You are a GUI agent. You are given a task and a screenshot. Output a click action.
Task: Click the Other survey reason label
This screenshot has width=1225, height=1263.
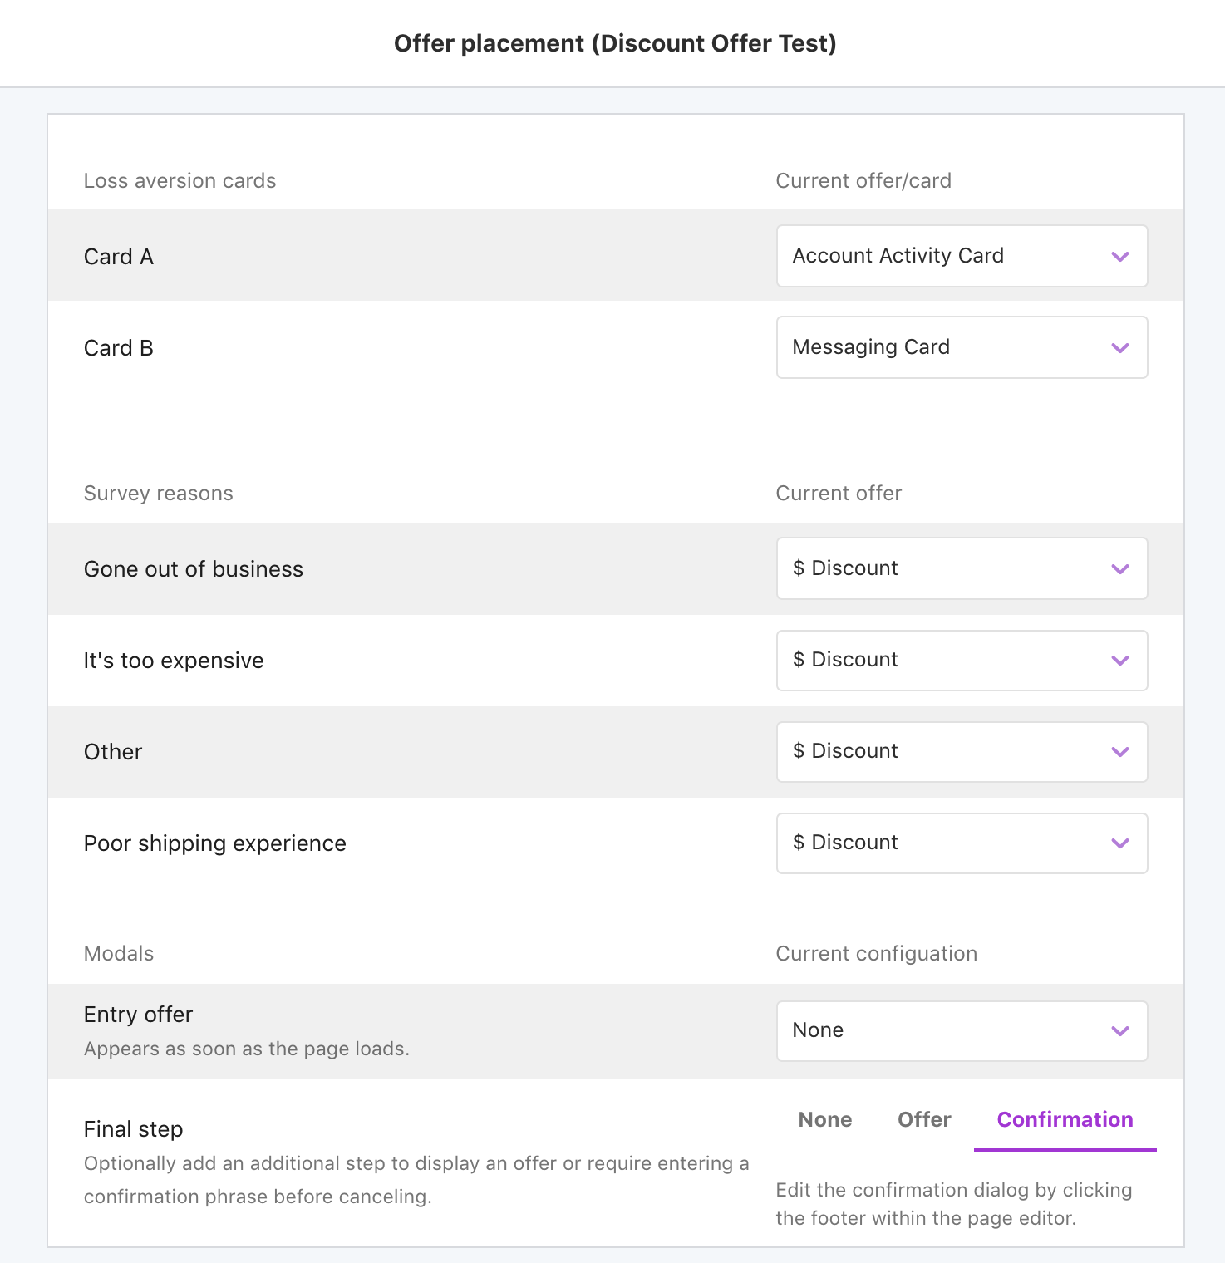point(113,752)
